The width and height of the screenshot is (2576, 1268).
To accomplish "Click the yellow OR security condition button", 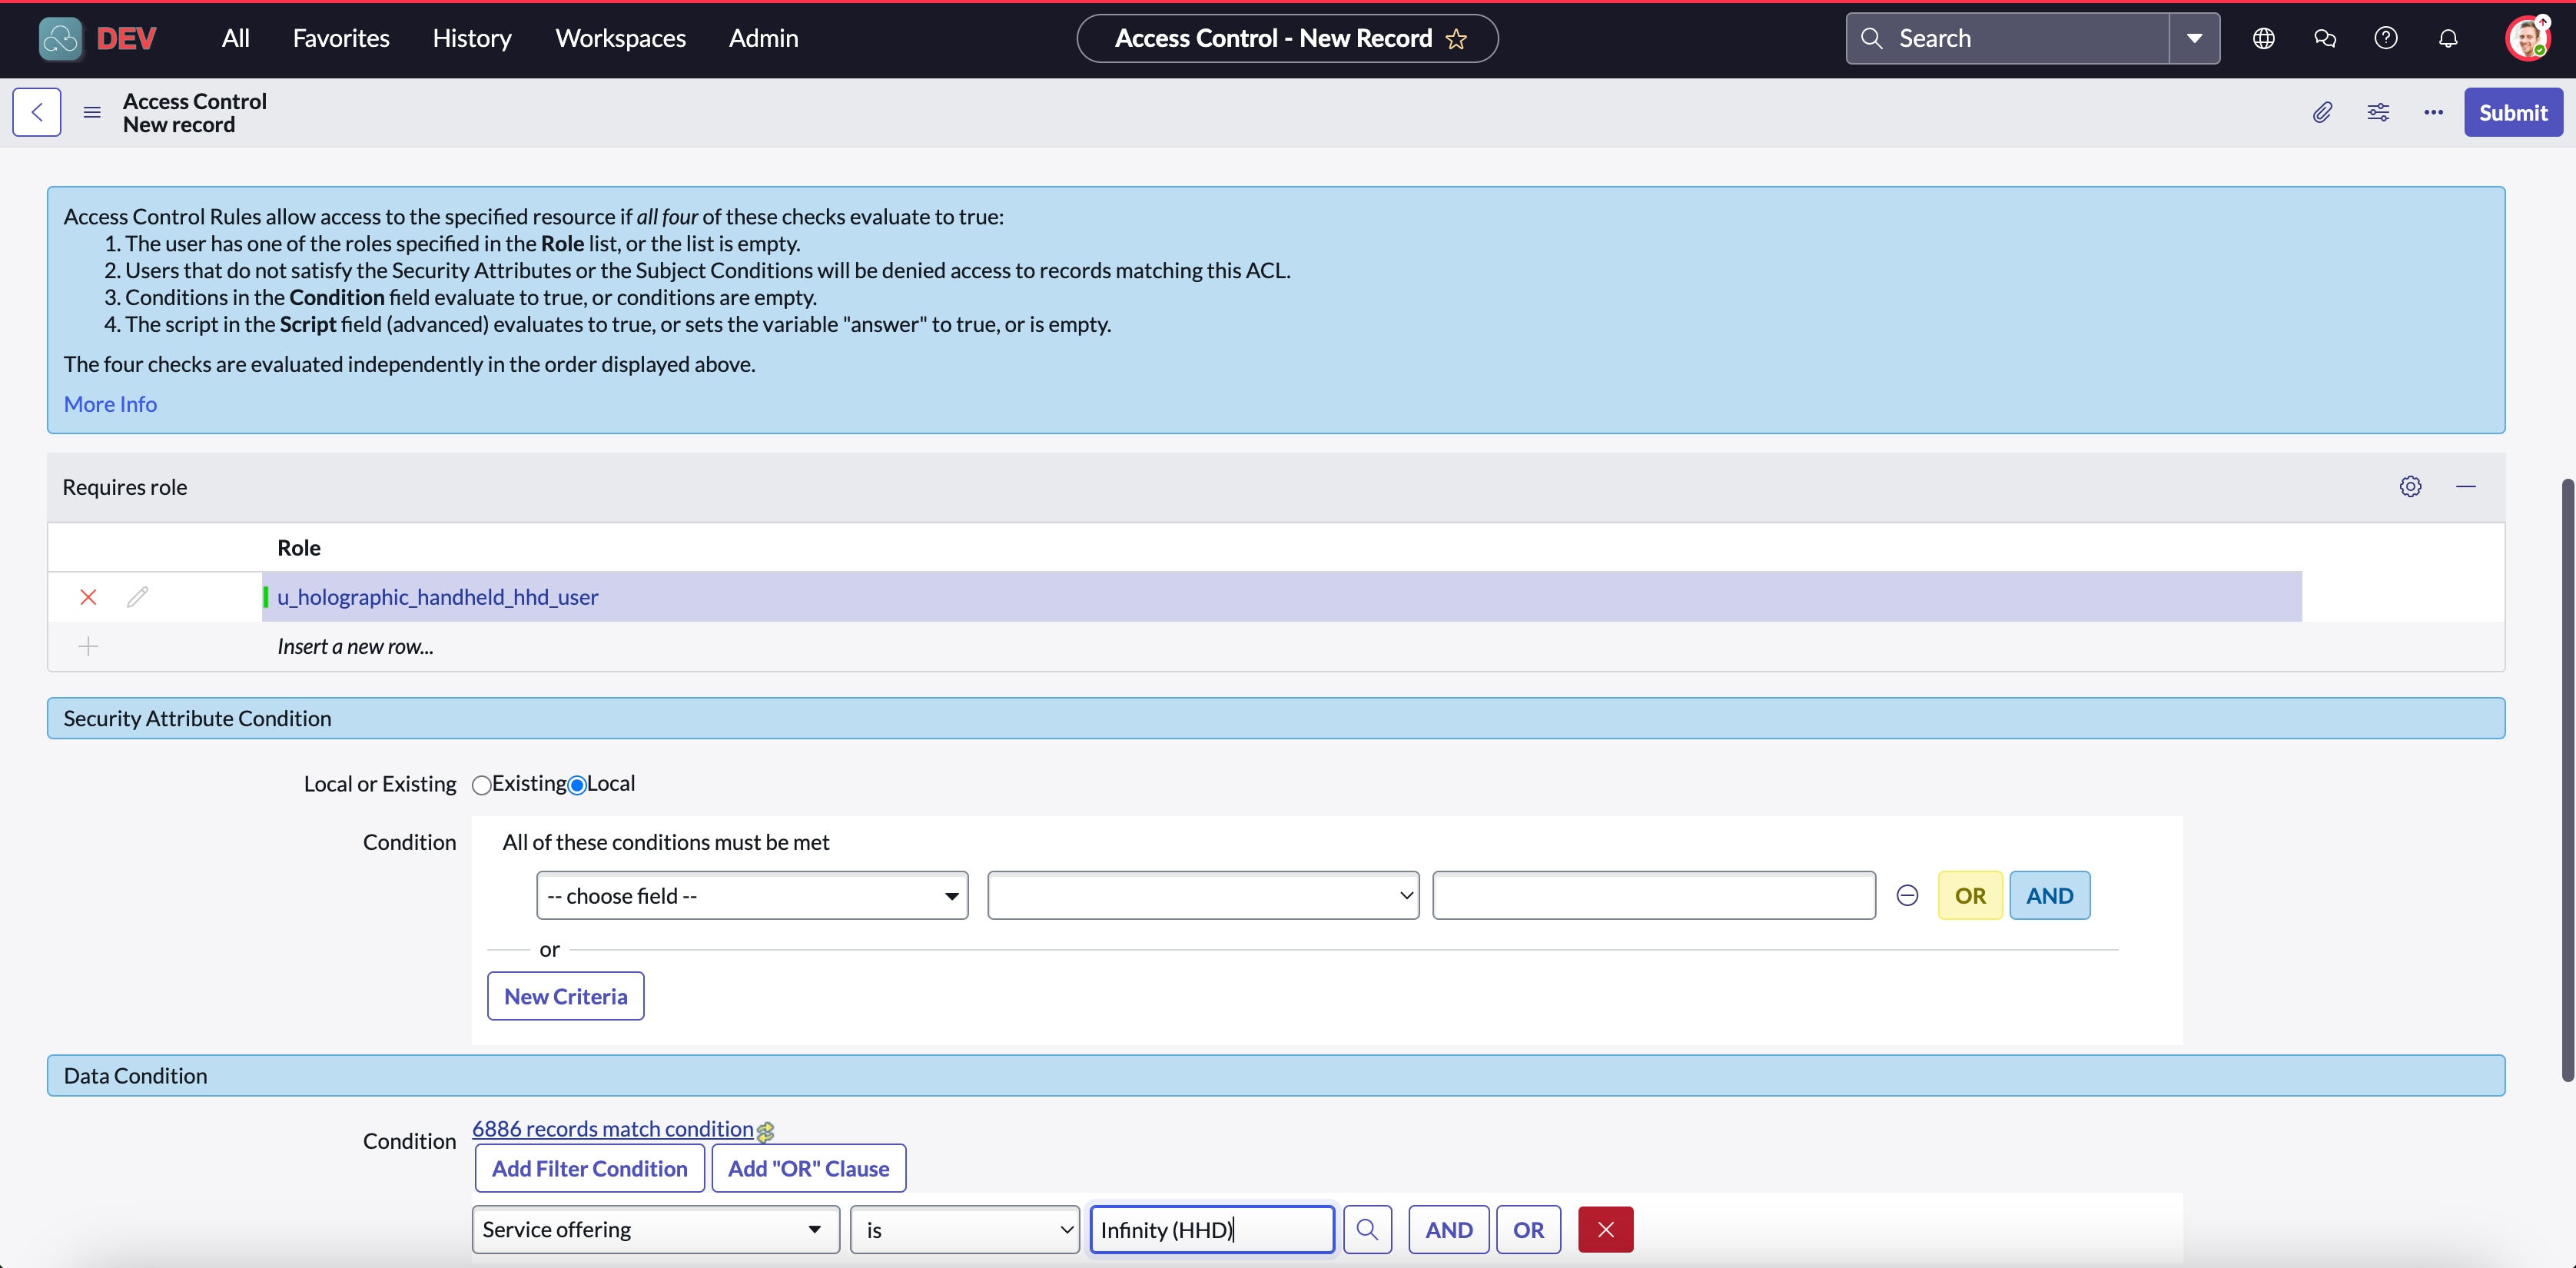I will click(x=1970, y=895).
